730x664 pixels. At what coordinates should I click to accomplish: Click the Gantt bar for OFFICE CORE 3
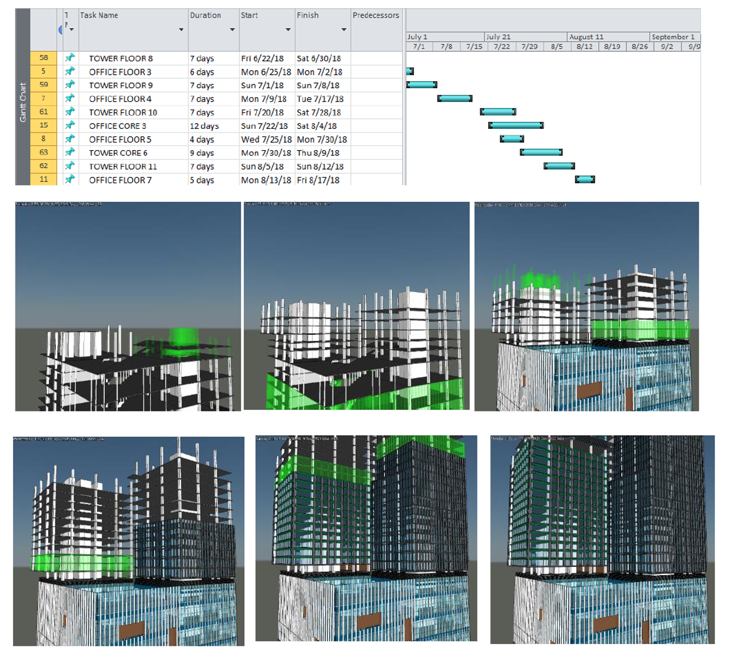(x=515, y=126)
